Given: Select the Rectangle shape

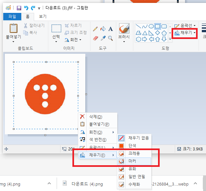Looking at the screenshot, I should pyautogui.click(x=157, y=26).
